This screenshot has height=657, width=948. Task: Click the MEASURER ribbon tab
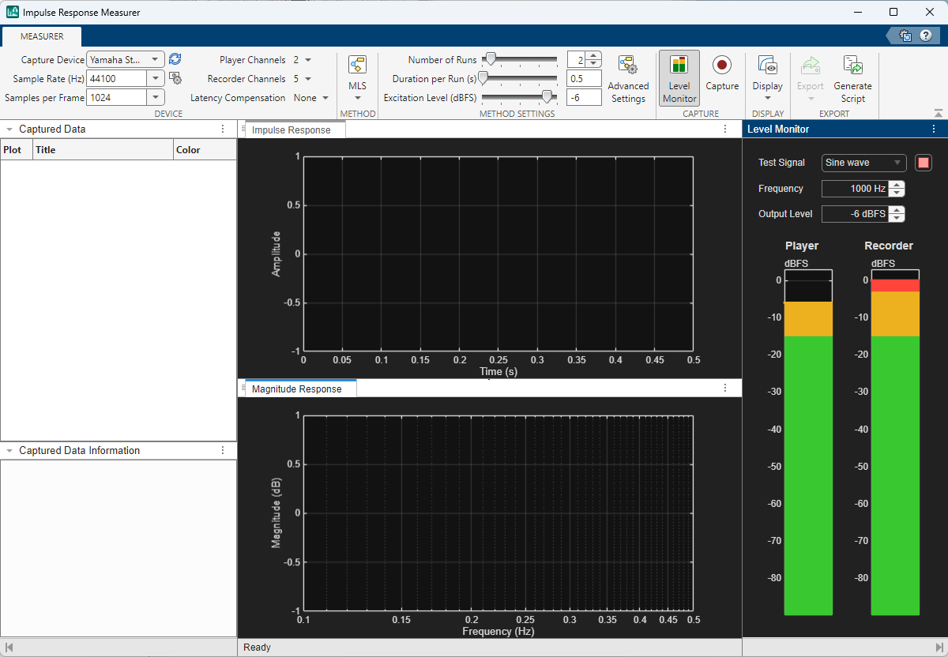42,36
